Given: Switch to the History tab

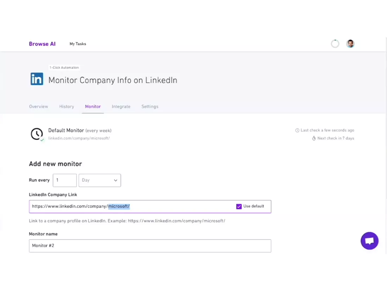Looking at the screenshot, I should point(66,107).
